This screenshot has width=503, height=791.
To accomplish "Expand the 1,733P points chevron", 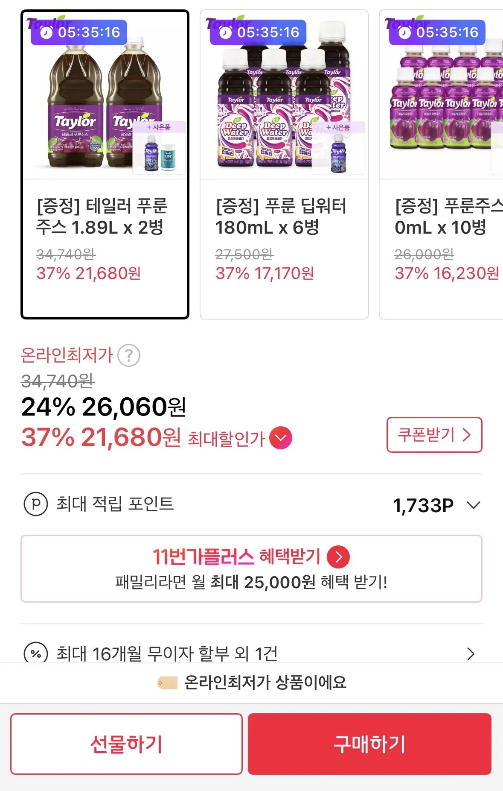I will (x=474, y=505).
